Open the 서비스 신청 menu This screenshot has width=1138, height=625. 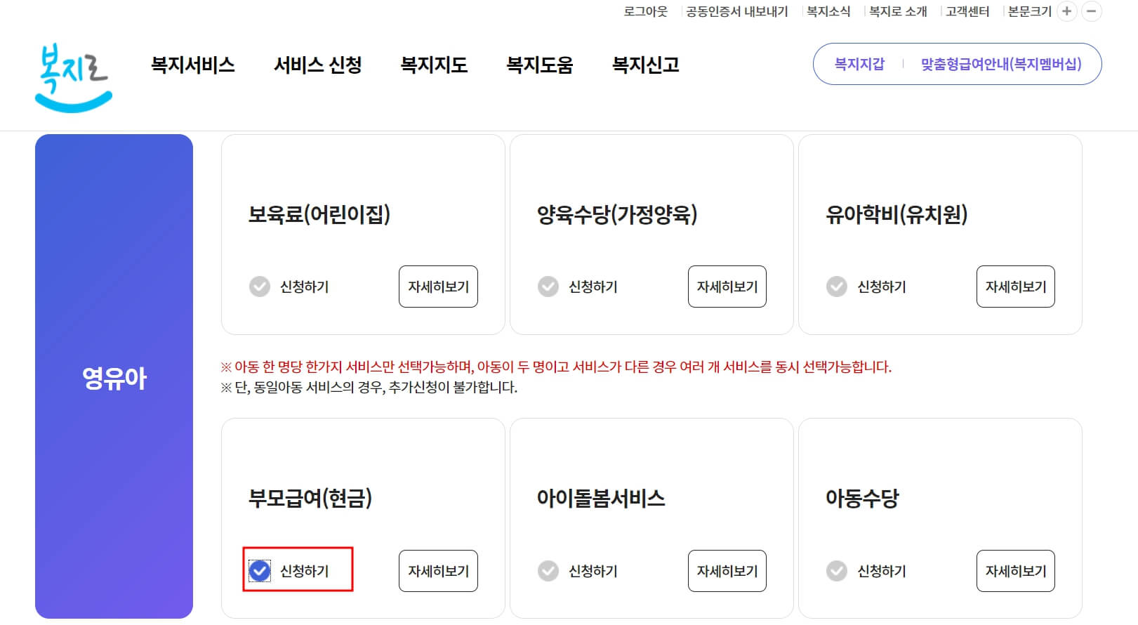[319, 65]
